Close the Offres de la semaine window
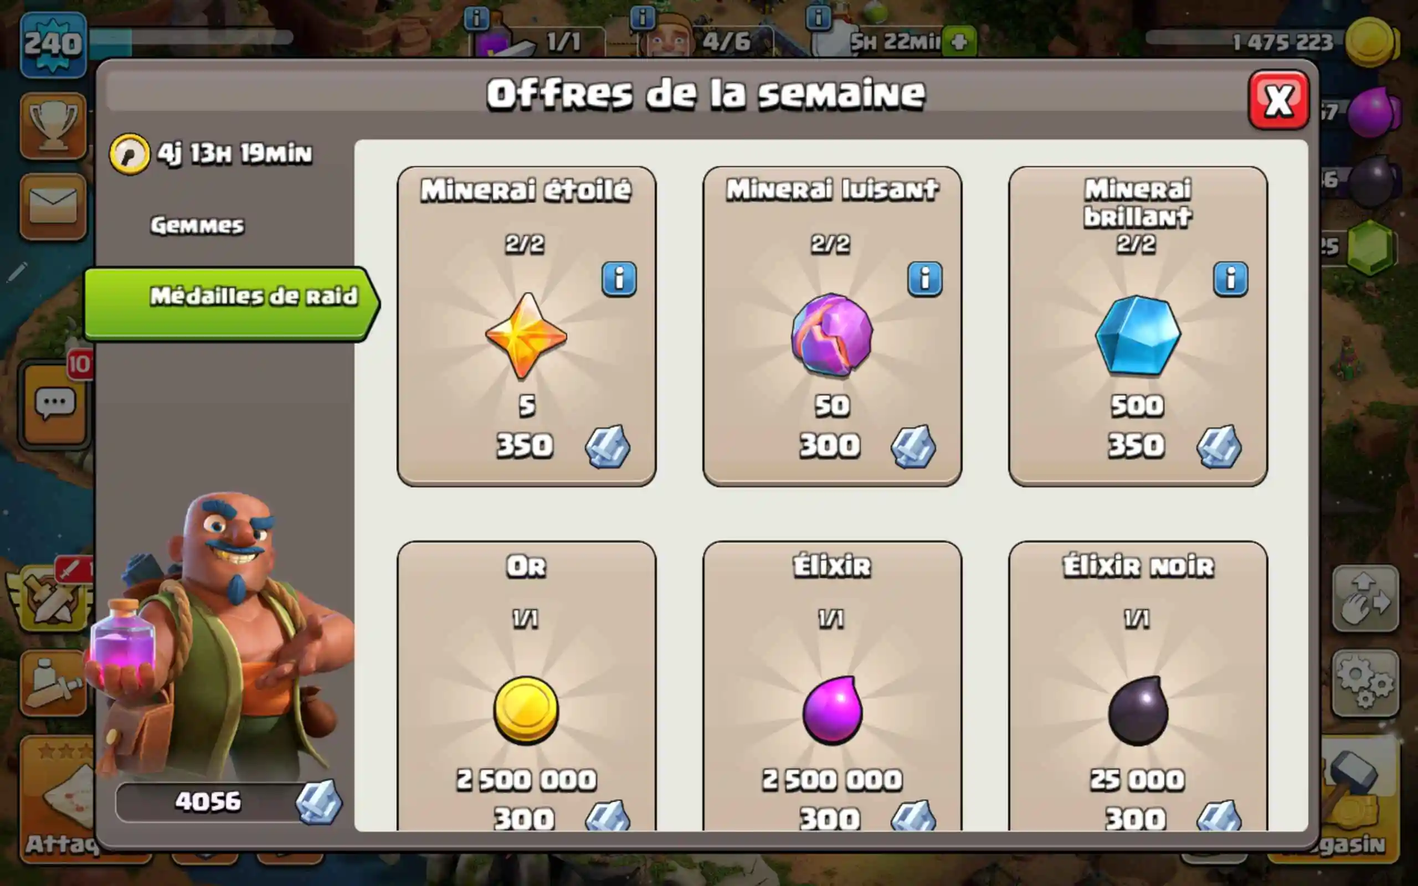 click(x=1278, y=100)
